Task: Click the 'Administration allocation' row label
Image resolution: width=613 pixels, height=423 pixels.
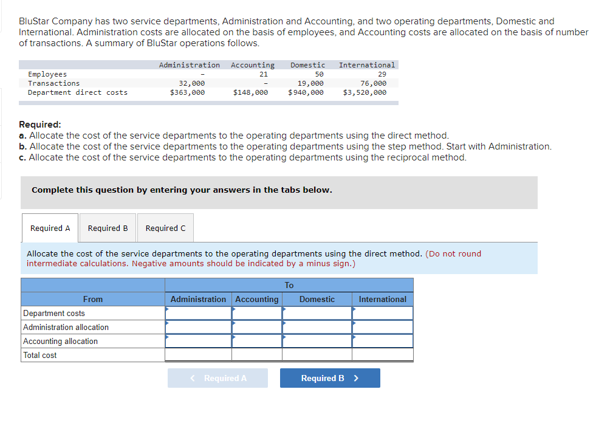Action: 66,327
